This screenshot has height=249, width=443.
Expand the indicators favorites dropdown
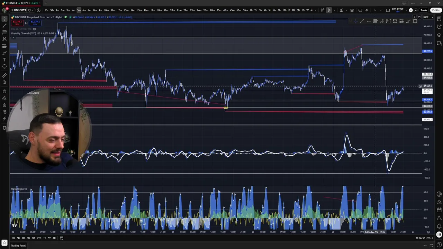(x=346, y=10)
